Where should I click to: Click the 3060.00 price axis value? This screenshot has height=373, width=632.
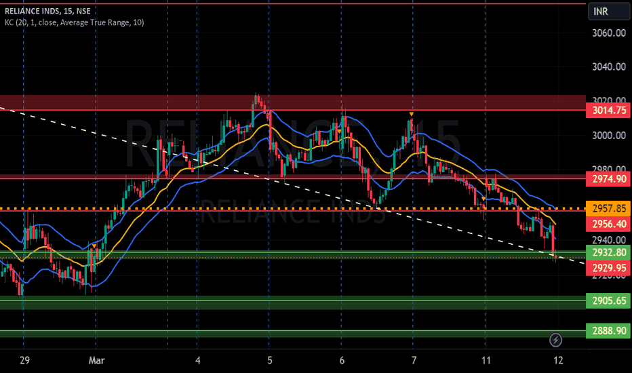click(609, 33)
